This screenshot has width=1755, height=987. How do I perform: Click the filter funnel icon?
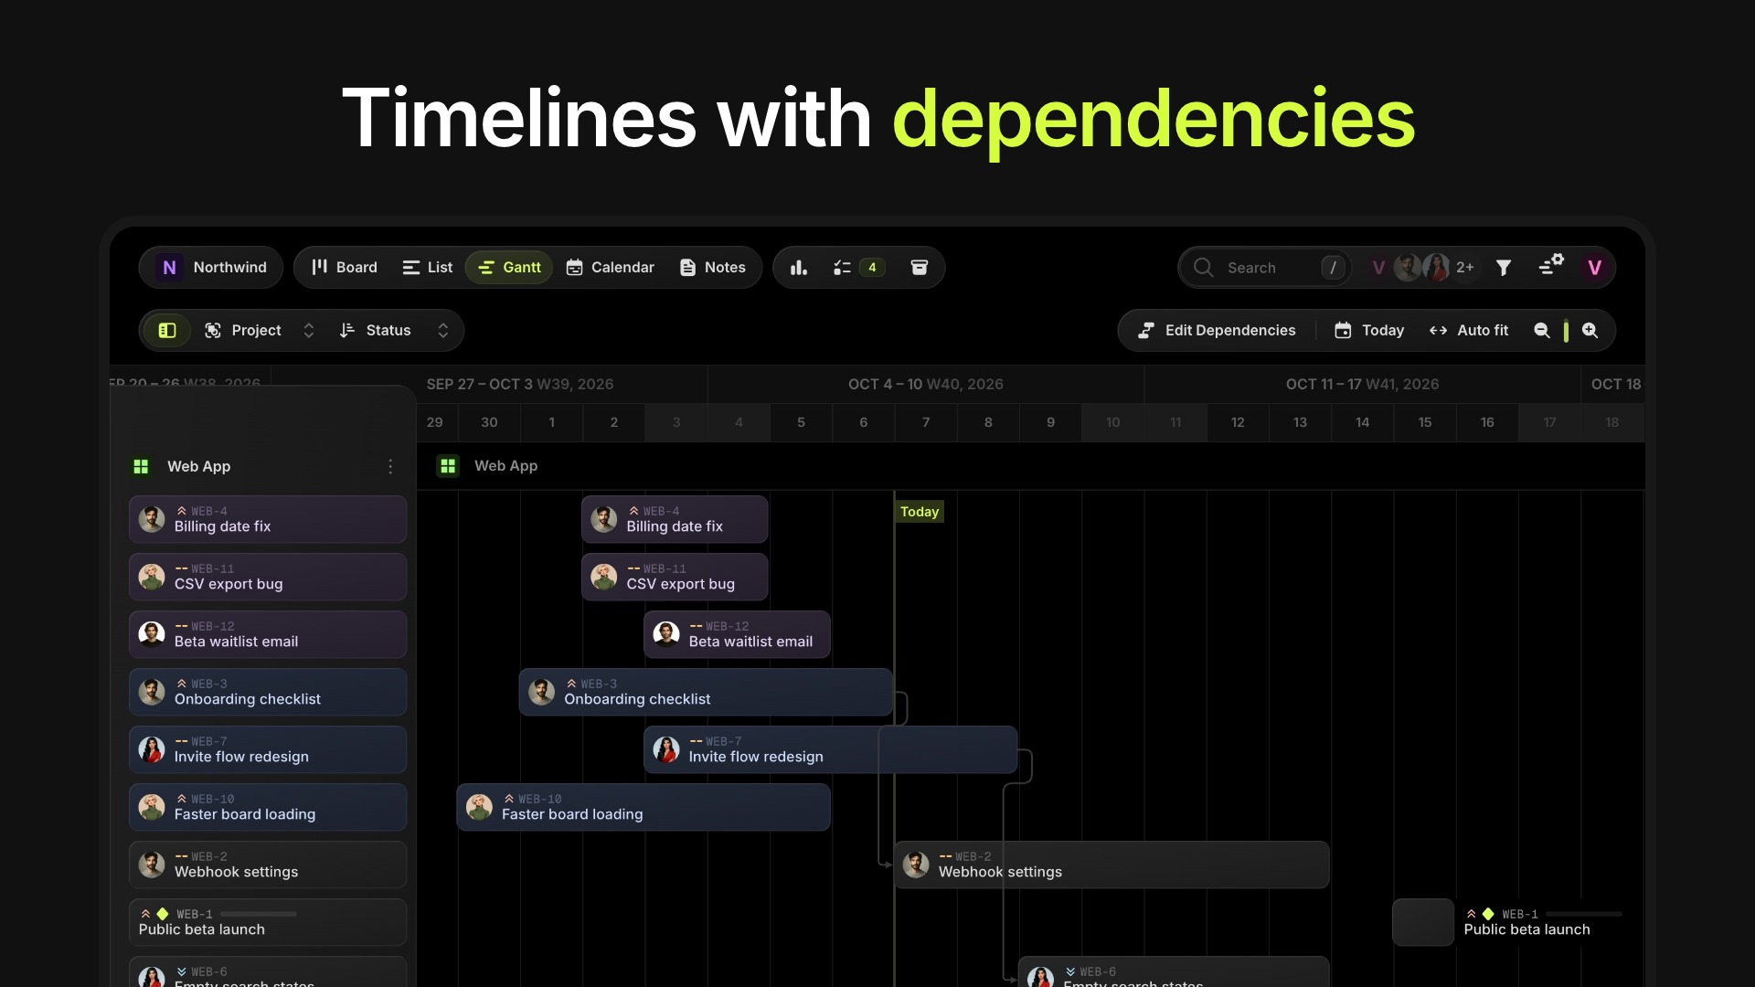pyautogui.click(x=1504, y=268)
